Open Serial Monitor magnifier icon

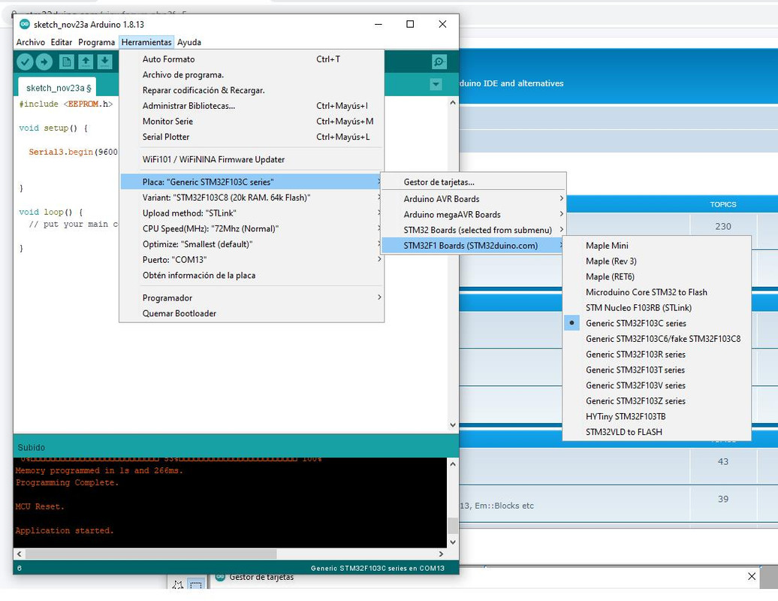439,62
